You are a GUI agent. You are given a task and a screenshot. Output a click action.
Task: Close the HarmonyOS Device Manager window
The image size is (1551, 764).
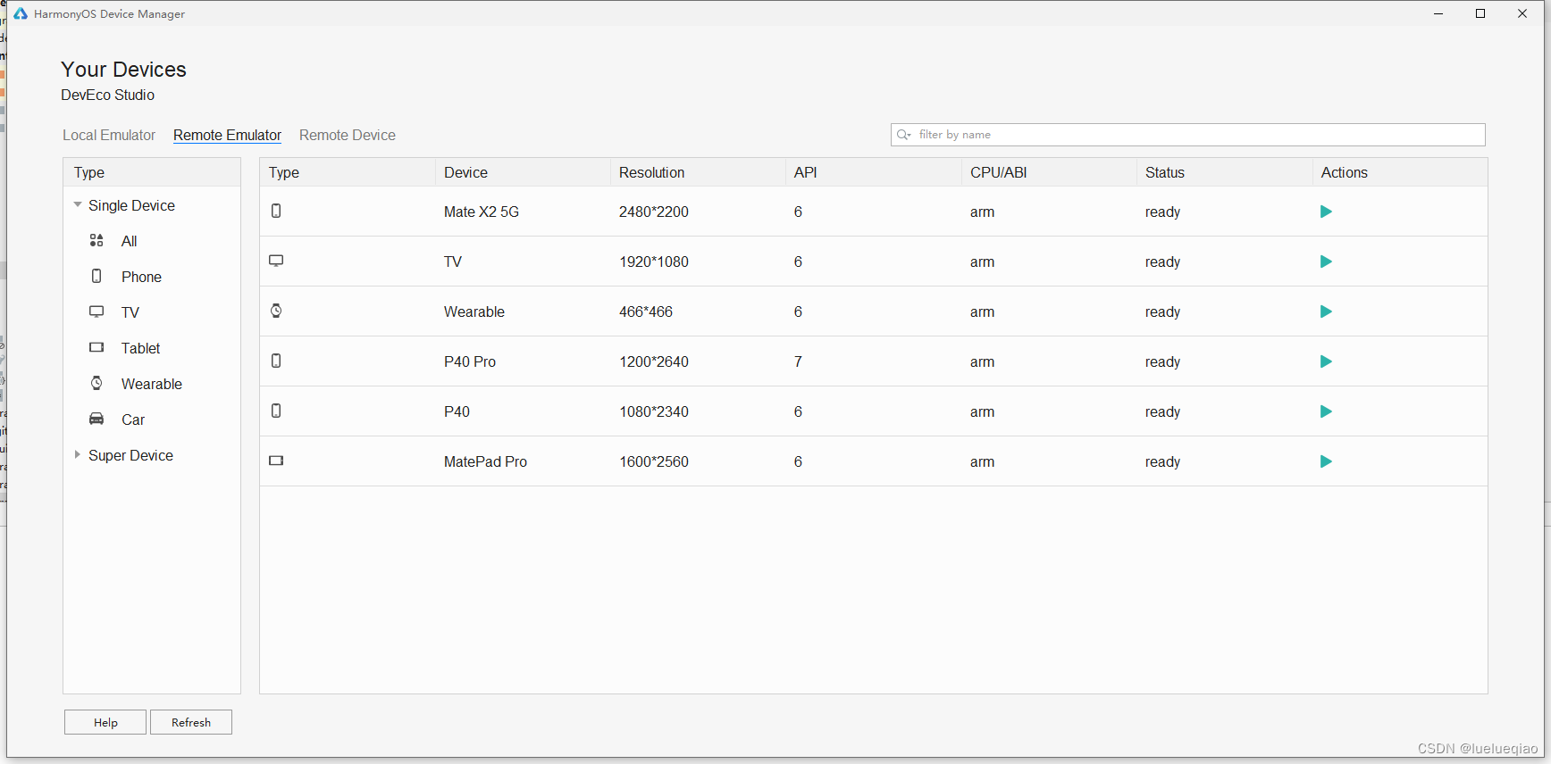[x=1522, y=13]
